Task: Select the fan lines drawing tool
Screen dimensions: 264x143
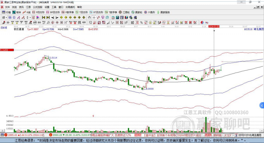Action: (95, 22)
